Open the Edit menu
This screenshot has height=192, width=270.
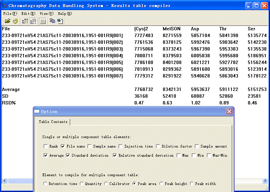(x=28, y=13)
